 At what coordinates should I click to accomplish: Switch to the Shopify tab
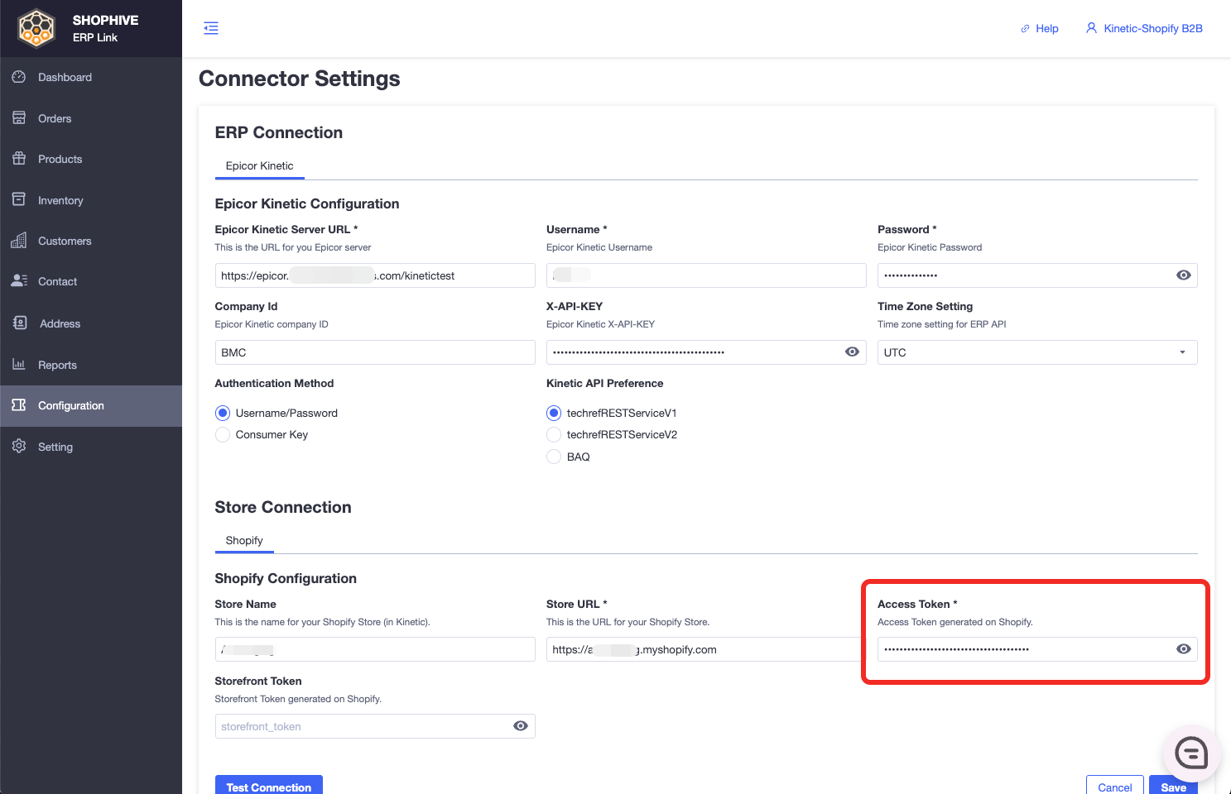point(244,540)
